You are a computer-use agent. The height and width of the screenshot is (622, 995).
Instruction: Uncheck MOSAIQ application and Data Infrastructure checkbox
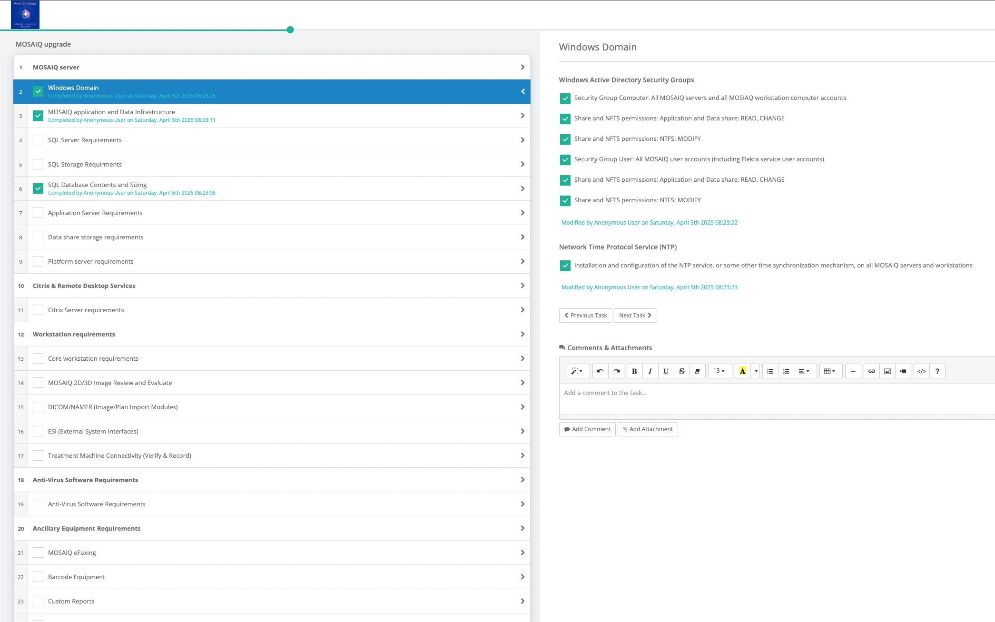point(38,116)
